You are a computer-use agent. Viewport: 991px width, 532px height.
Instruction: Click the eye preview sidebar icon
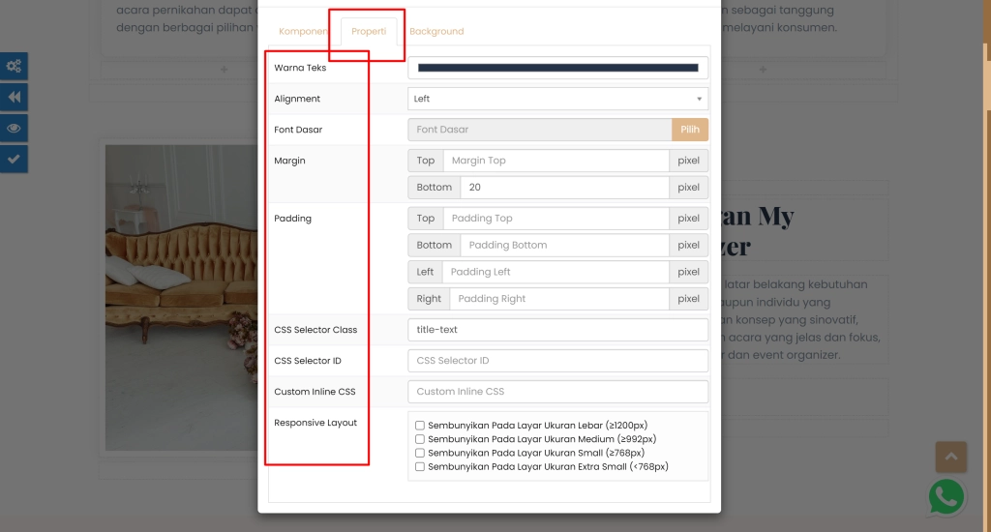pyautogui.click(x=14, y=129)
